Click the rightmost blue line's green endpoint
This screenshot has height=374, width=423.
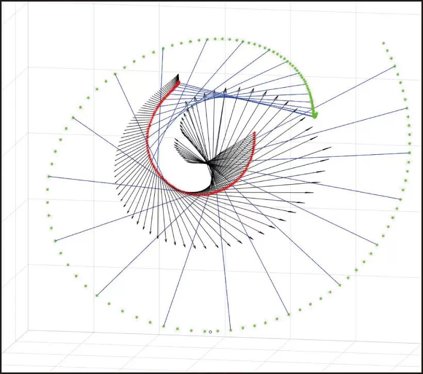(x=410, y=153)
